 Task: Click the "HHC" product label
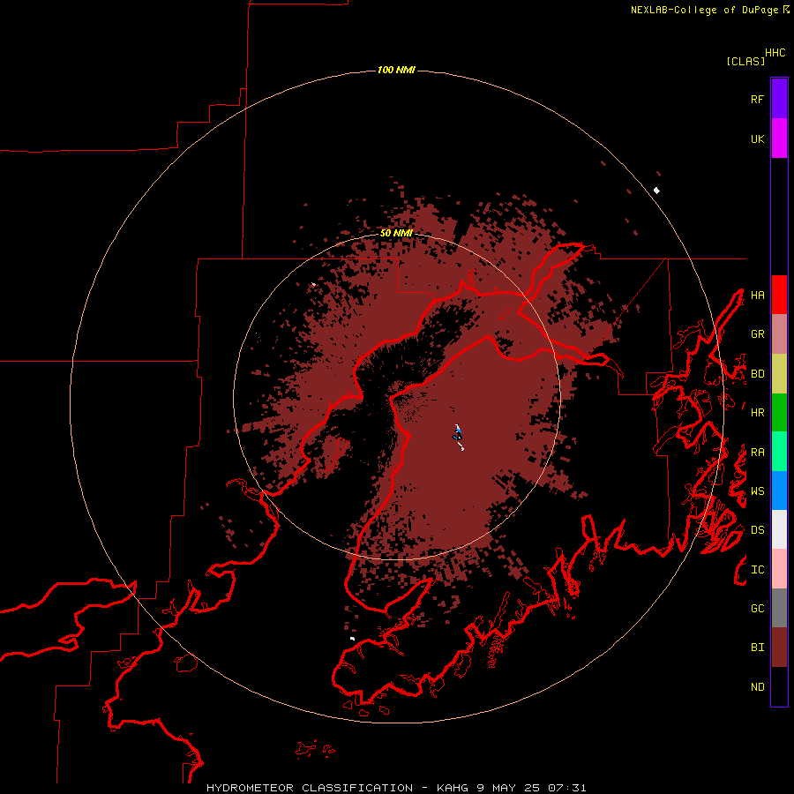tap(775, 53)
